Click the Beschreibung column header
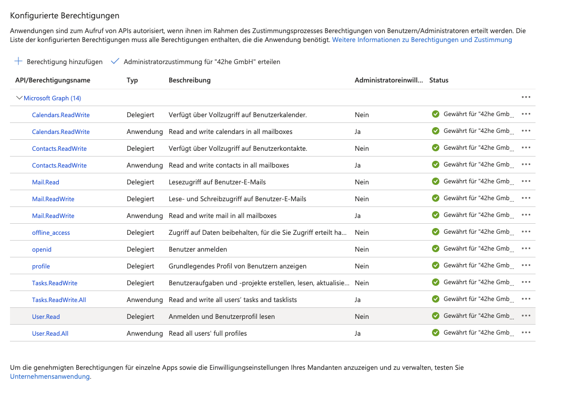576x394 pixels. click(x=190, y=80)
